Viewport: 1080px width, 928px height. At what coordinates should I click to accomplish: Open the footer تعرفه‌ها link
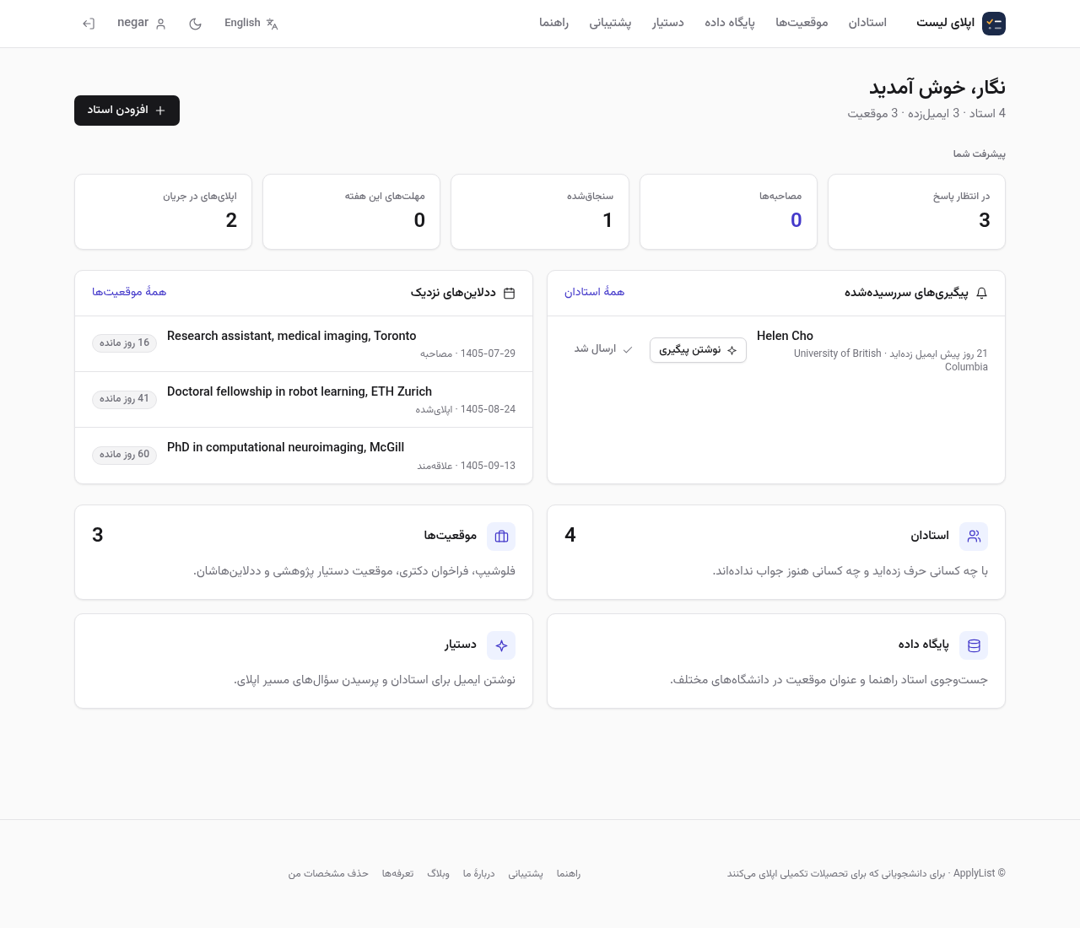pyautogui.click(x=397, y=874)
